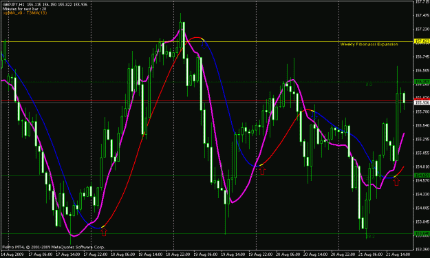
Task: Click the 153.360 price scale value
Action: click(x=422, y=249)
